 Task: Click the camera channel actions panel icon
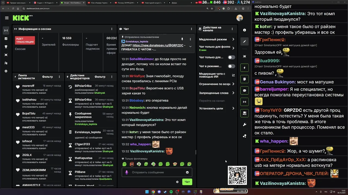click(x=244, y=113)
